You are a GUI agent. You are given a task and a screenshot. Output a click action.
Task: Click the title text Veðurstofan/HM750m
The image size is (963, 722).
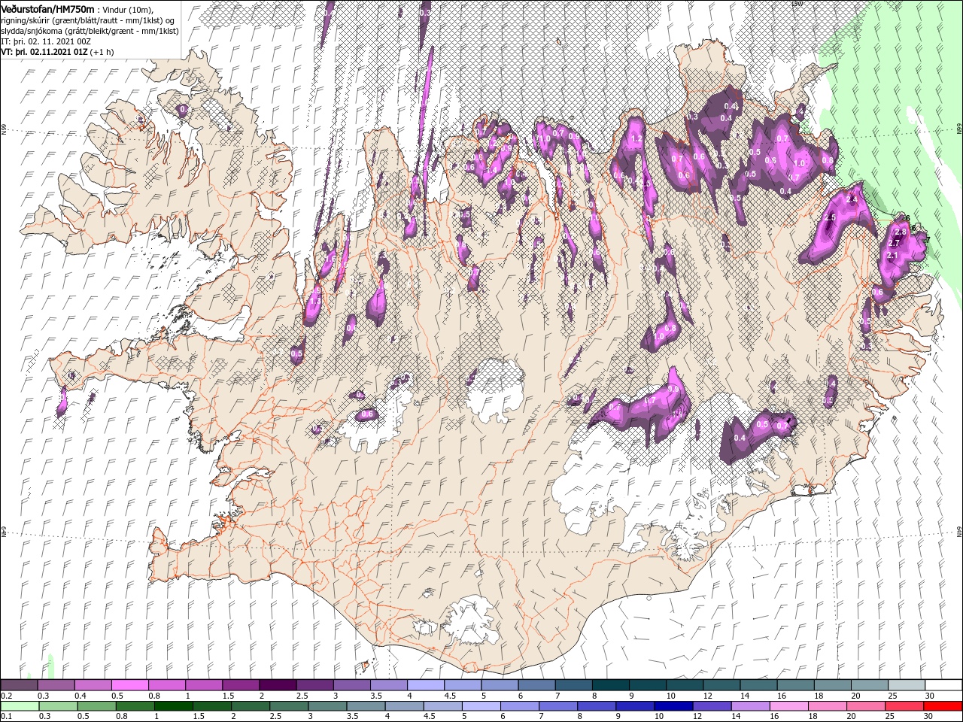(x=48, y=9)
